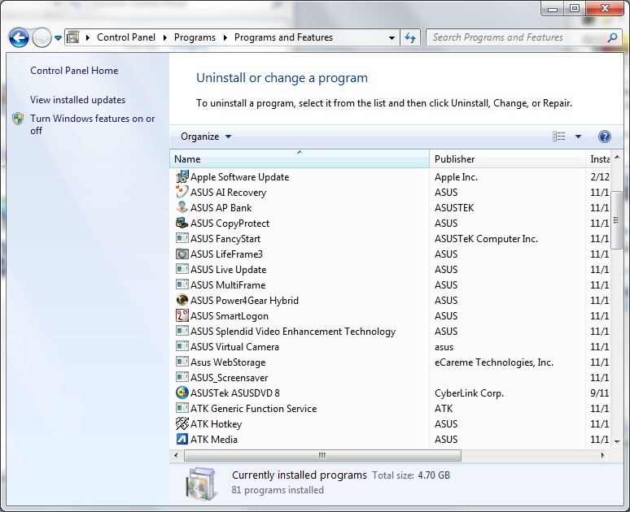Viewport: 630px width, 512px height.
Task: Click the ASUS FancyStart program icon
Action: pos(182,238)
